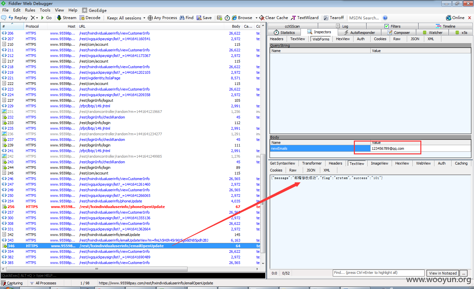Toggle Capturing status in status bar

tap(12, 283)
